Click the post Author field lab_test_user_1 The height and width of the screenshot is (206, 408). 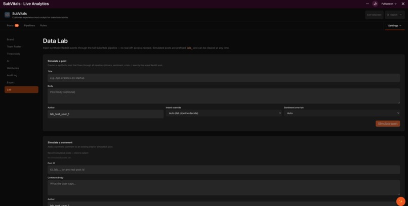click(x=105, y=114)
